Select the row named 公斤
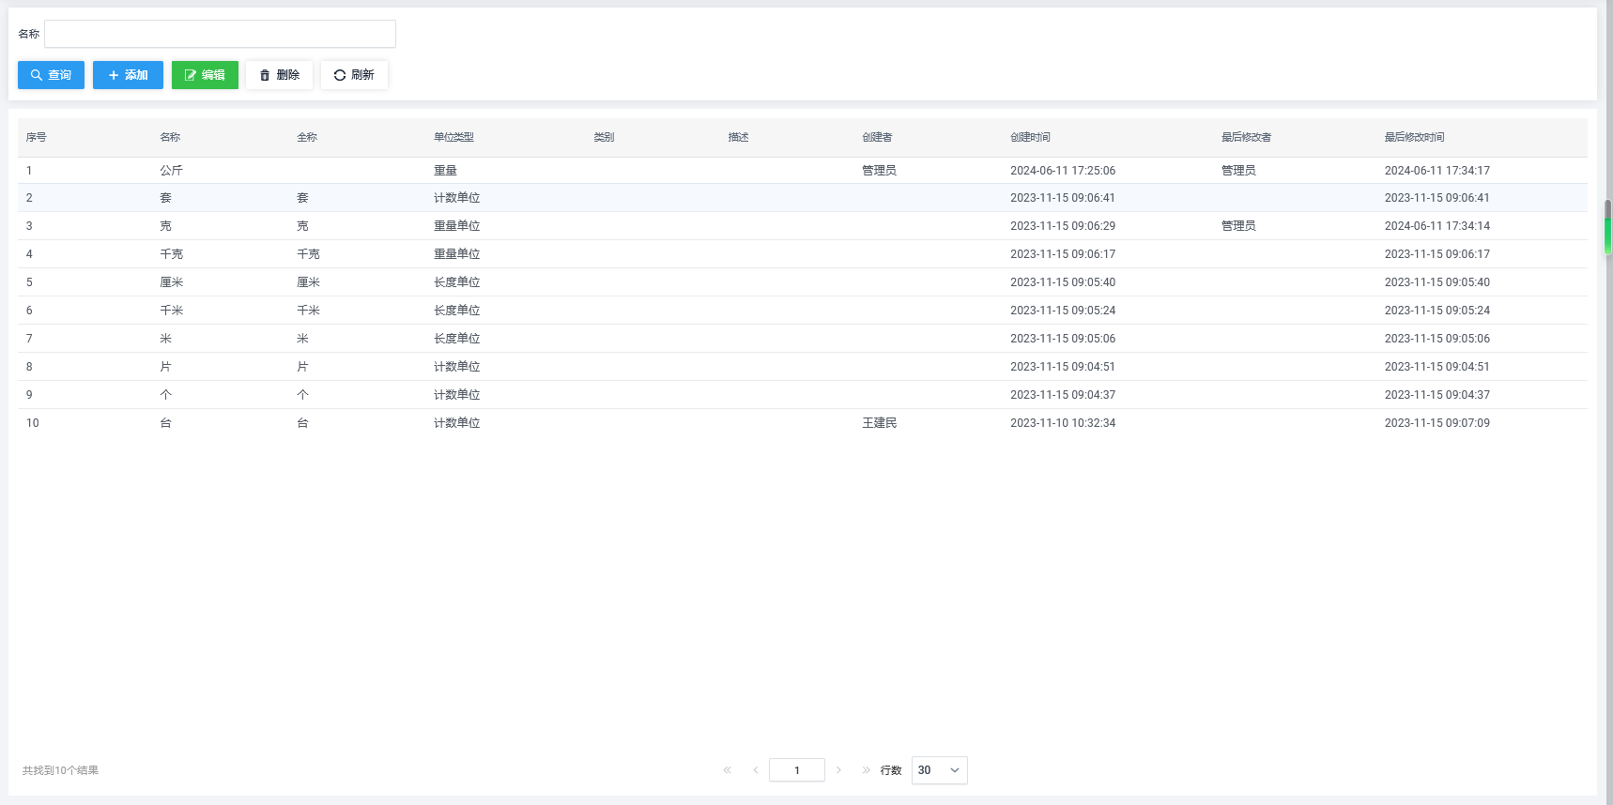This screenshot has height=805, width=1613. point(171,171)
